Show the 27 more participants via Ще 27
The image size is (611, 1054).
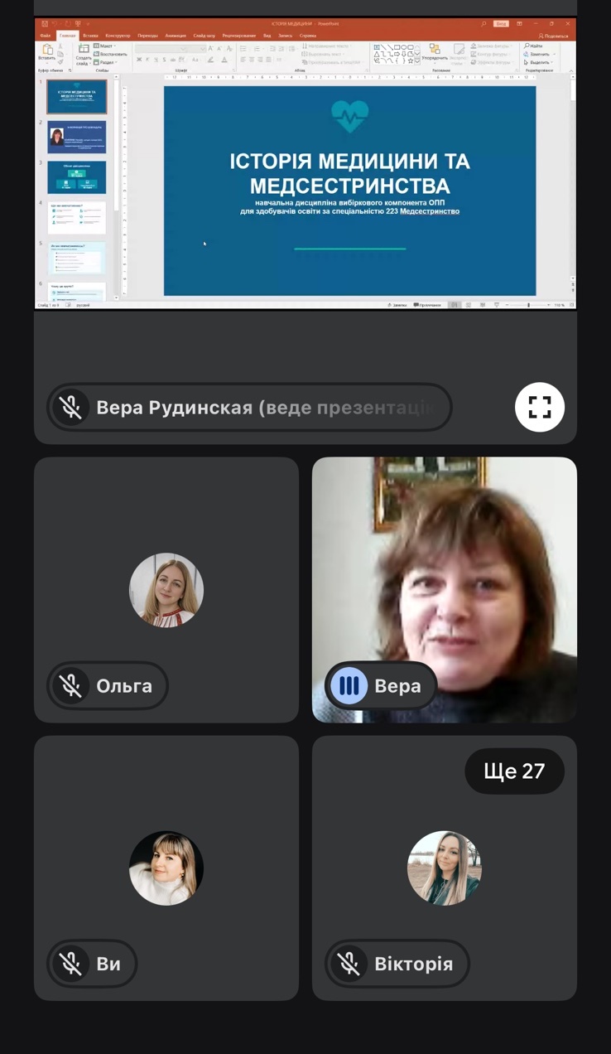point(514,771)
